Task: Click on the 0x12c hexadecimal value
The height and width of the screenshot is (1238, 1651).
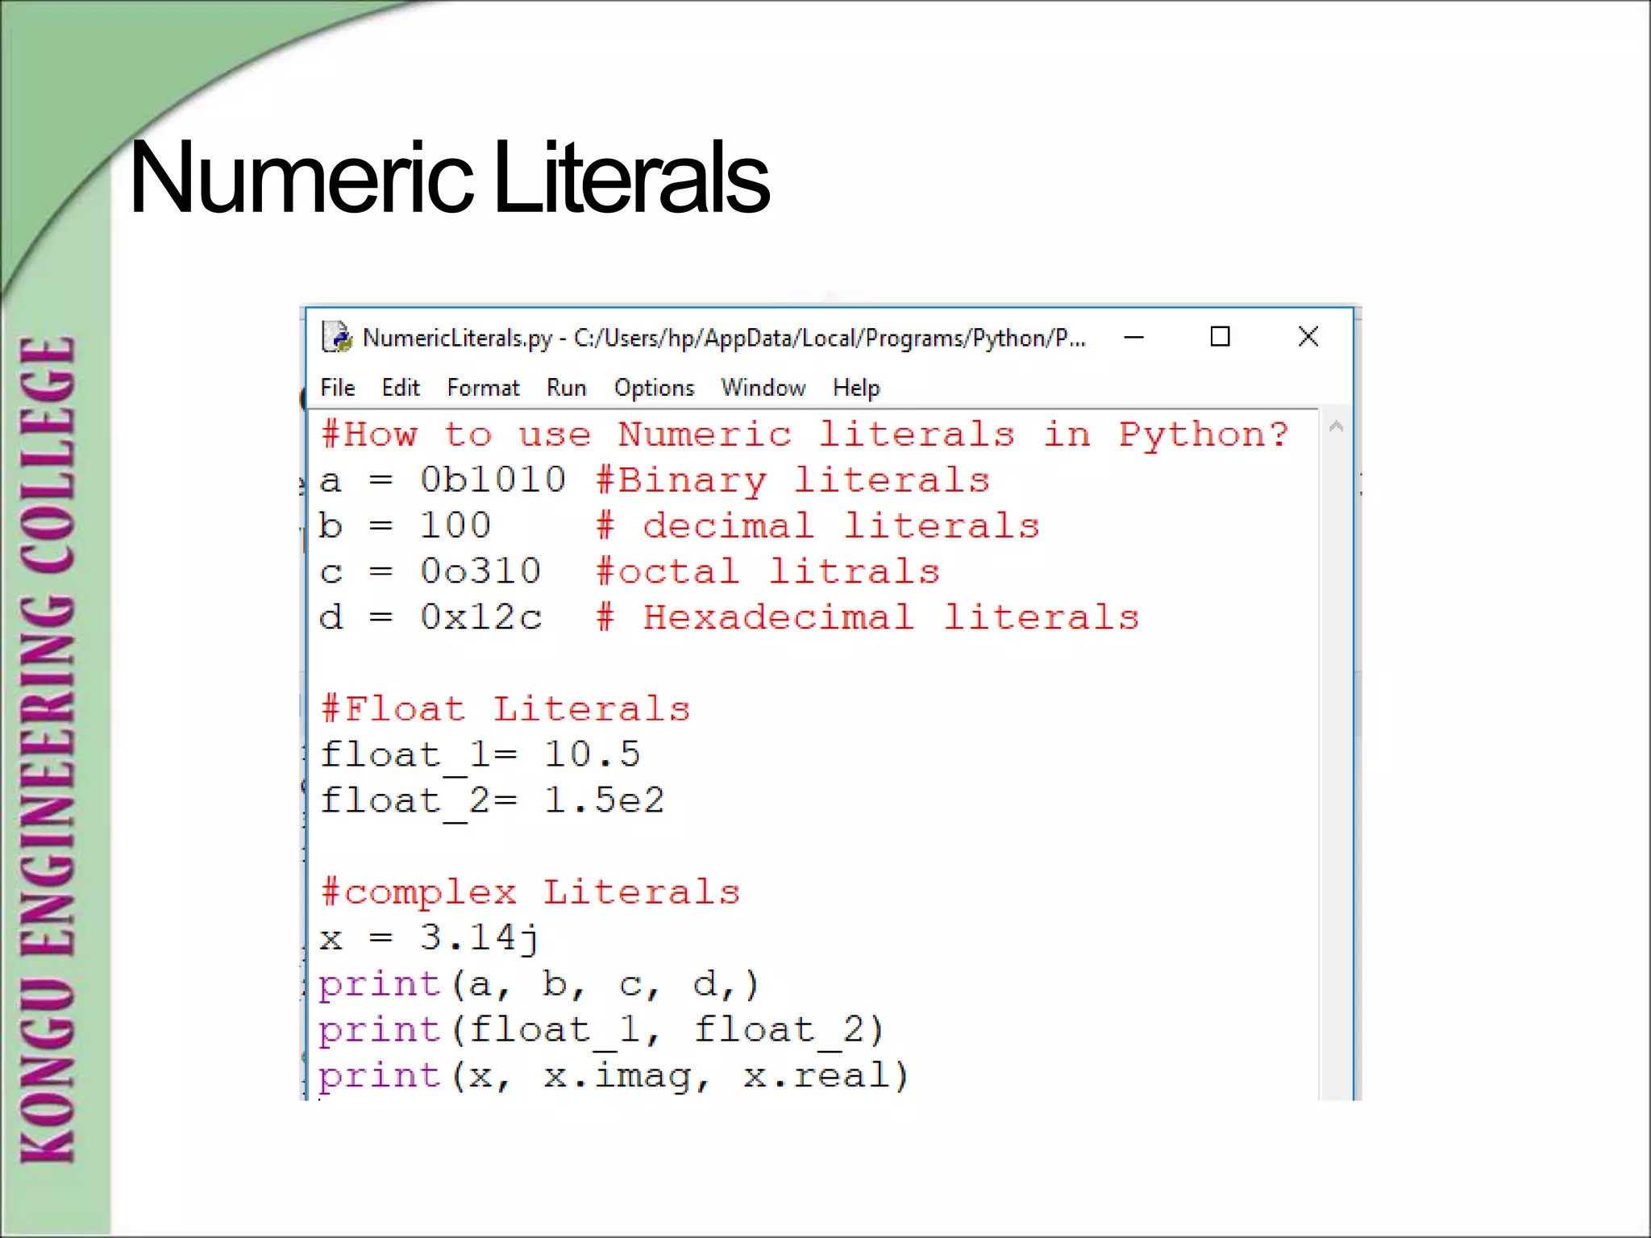Action: click(x=481, y=618)
